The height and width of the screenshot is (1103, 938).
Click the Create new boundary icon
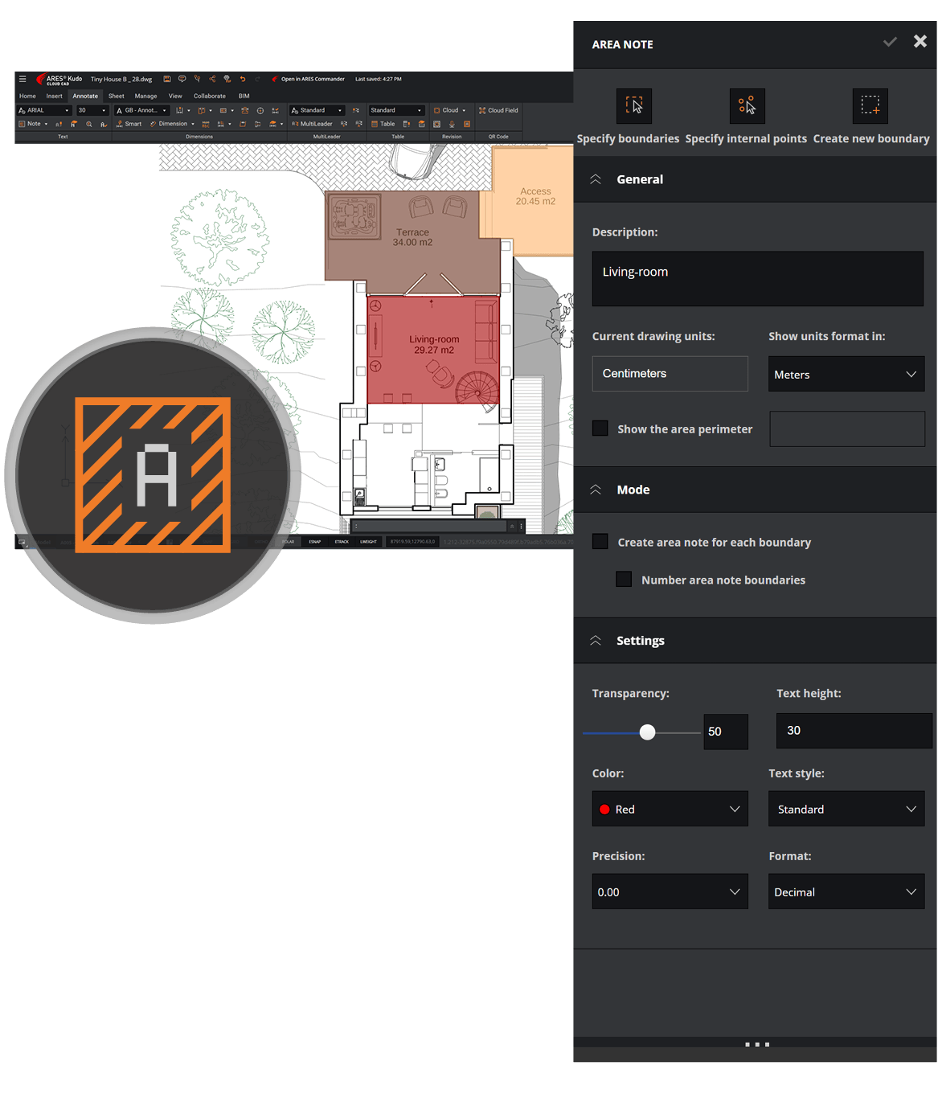pyautogui.click(x=870, y=106)
